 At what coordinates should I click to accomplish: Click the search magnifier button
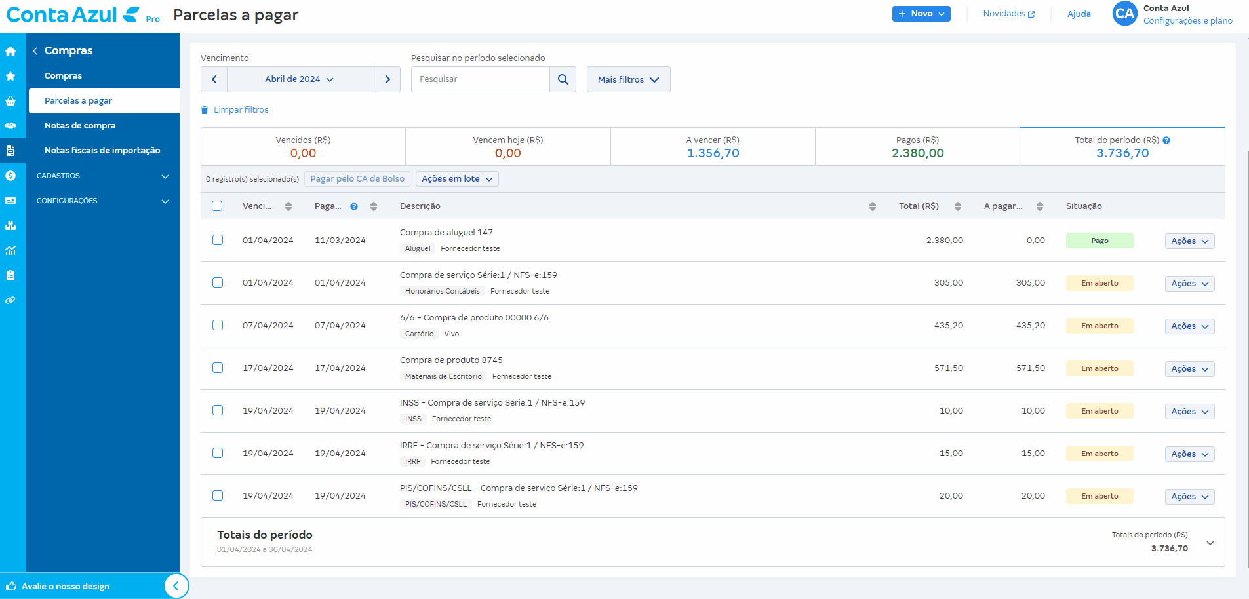tap(563, 79)
